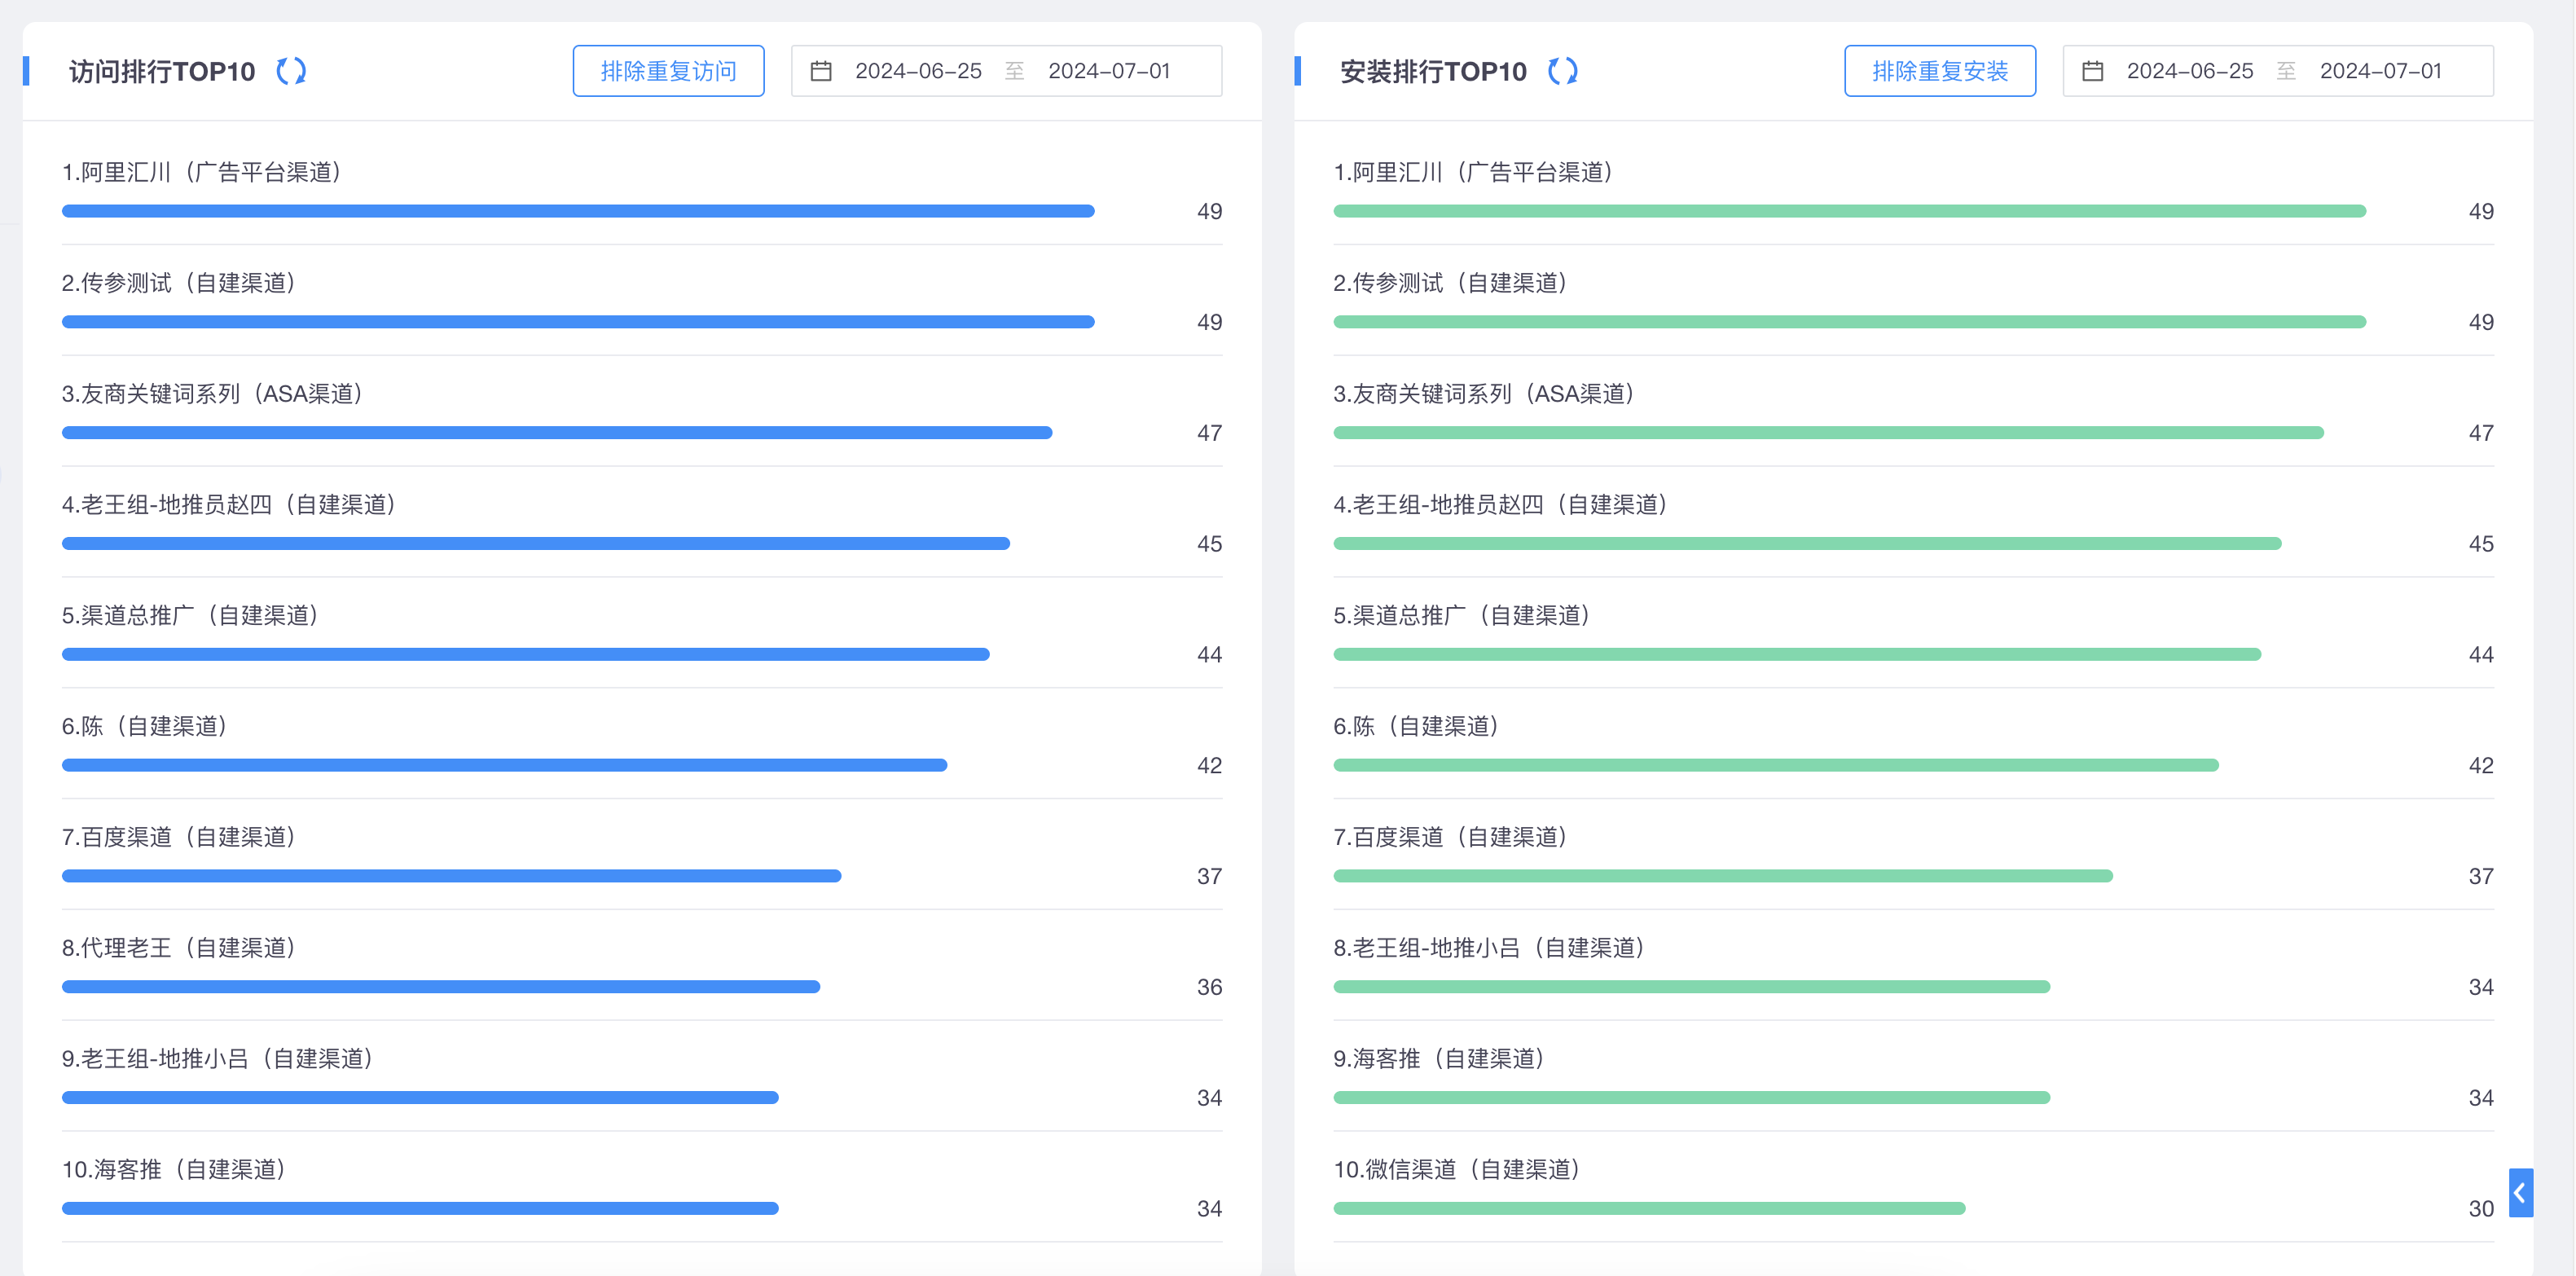
Task: Edit visit ranking start date 2024-06-25
Action: click(x=918, y=71)
